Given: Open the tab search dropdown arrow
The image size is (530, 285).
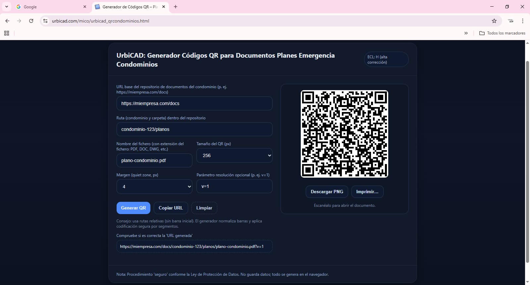Looking at the screenshot, I should [7, 7].
